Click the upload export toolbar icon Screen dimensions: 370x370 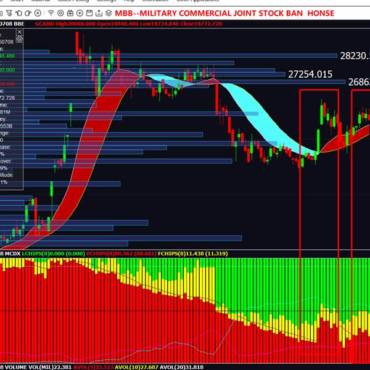[x=99, y=13]
